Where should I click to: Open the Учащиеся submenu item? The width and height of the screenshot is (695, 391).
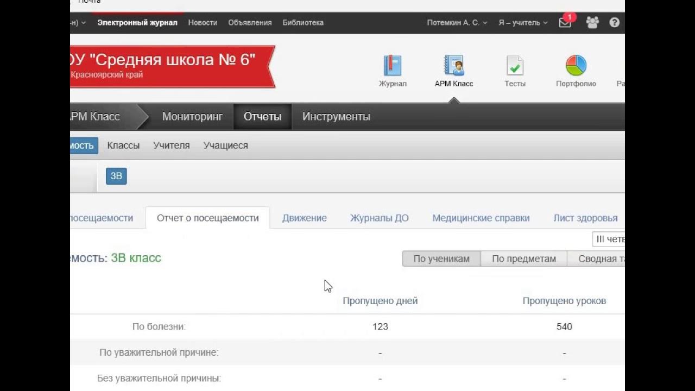tap(225, 146)
